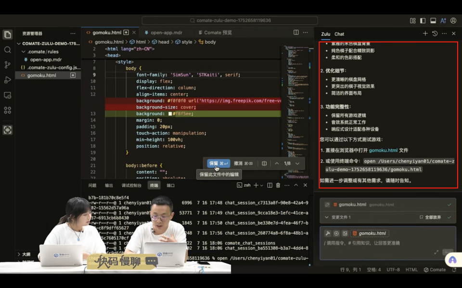Viewport: 462px width, 288px height.
Task: Click the image upload icon in chat input
Action: (345, 233)
